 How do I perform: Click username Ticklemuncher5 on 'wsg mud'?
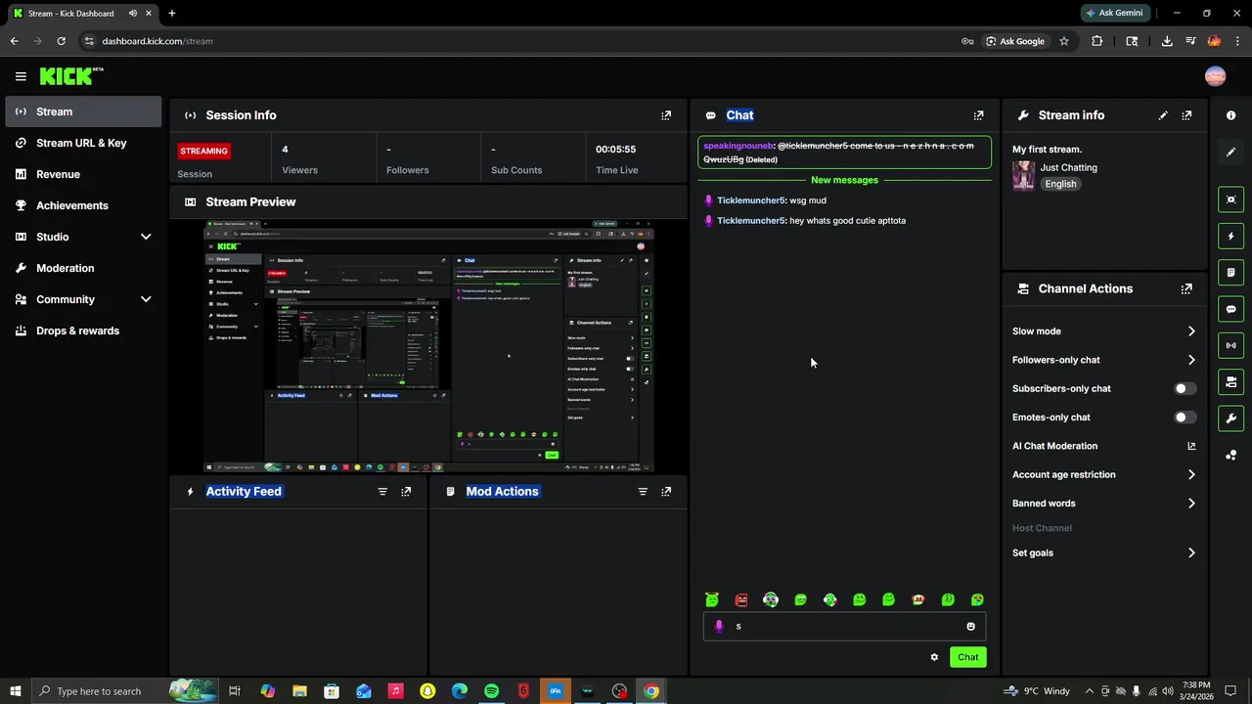click(751, 200)
